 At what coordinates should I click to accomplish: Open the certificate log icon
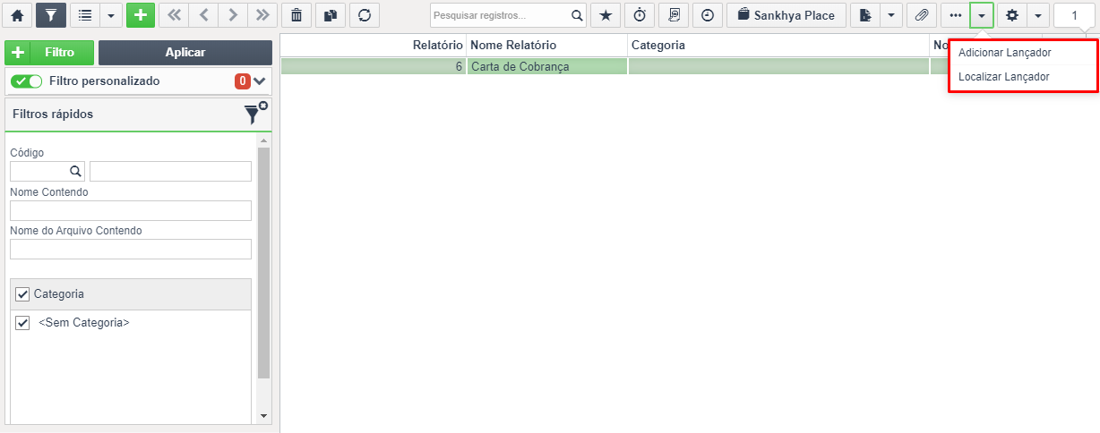(674, 15)
